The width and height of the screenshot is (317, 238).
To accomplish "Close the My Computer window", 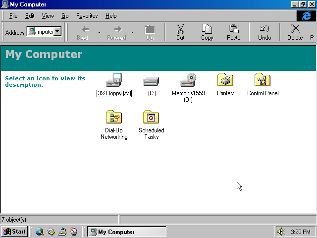I will 312,4.
